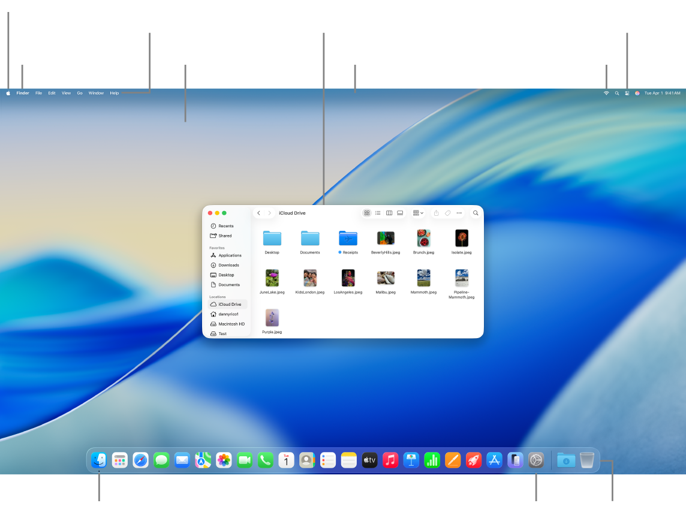Open Spotlight search in menu bar
The image size is (686, 512).
click(x=617, y=93)
